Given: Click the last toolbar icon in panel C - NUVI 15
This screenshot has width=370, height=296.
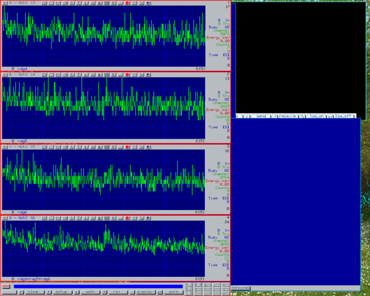Looking at the screenshot, I should pyautogui.click(x=148, y=147).
